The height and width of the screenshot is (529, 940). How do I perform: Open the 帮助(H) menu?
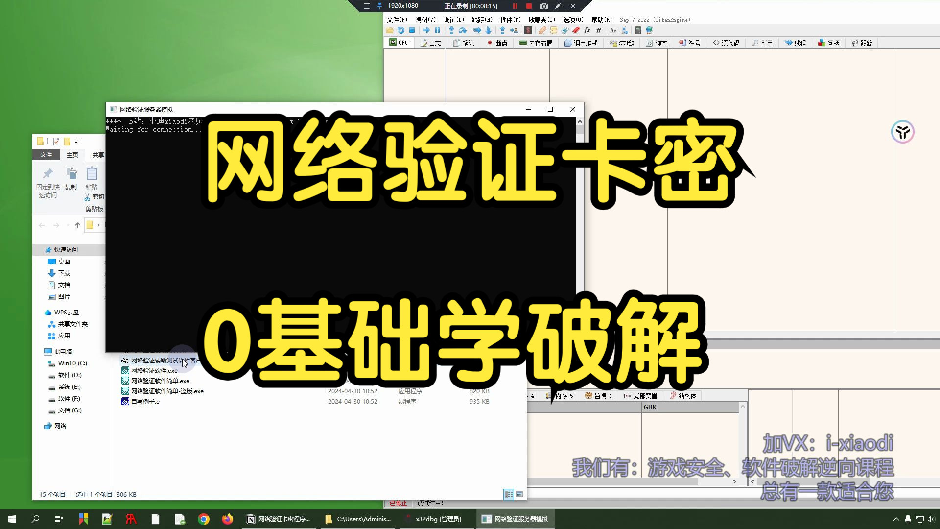click(x=602, y=20)
